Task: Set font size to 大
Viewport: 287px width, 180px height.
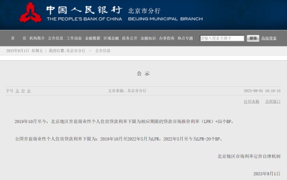Action: coord(17,91)
